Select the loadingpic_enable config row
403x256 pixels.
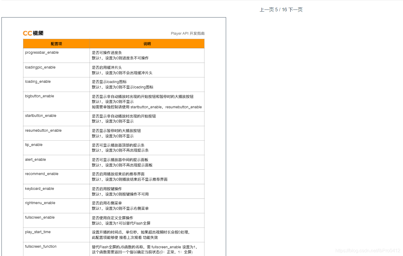point(40,67)
